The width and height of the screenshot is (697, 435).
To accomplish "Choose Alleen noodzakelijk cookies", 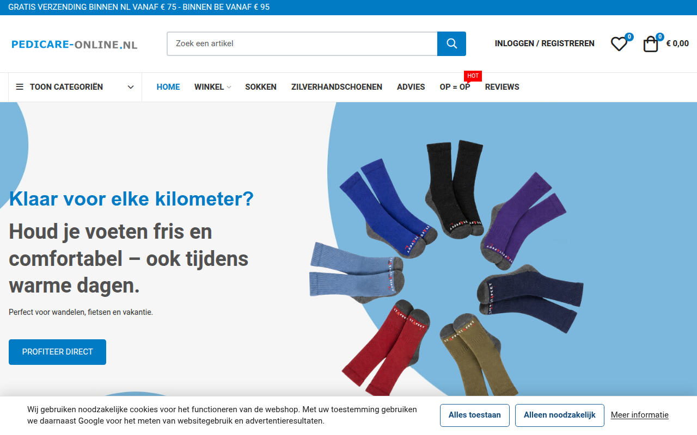I will coord(560,415).
